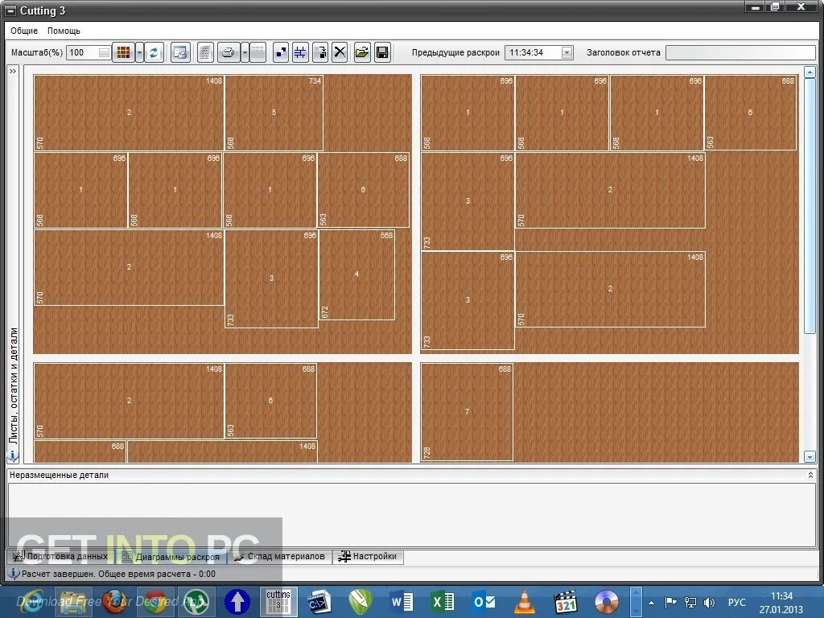Image resolution: width=824 pixels, height=618 pixels.
Task: Open Firefox from the taskbar
Action: [x=114, y=602]
